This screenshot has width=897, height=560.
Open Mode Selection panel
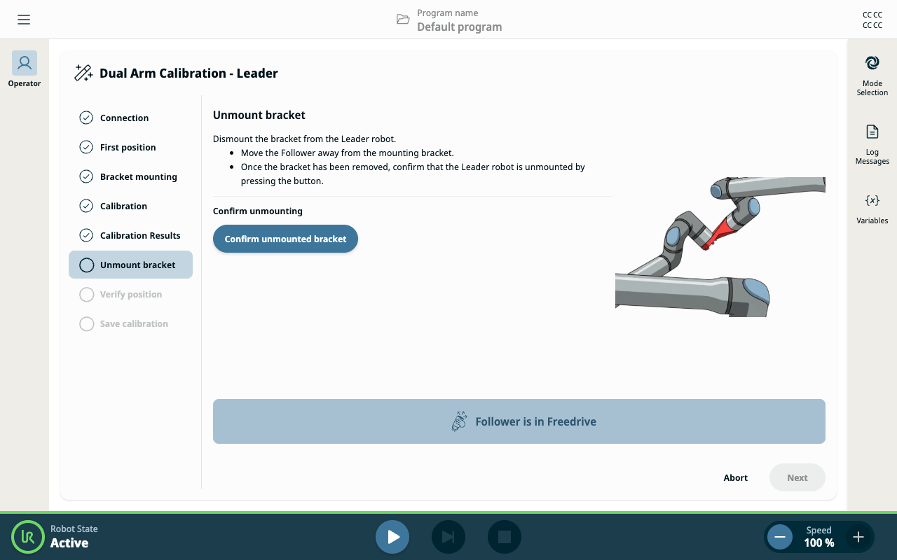point(872,76)
